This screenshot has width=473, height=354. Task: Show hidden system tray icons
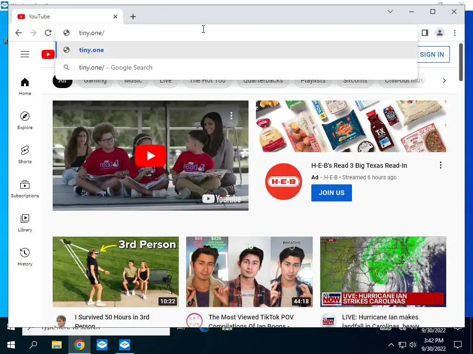(391, 345)
